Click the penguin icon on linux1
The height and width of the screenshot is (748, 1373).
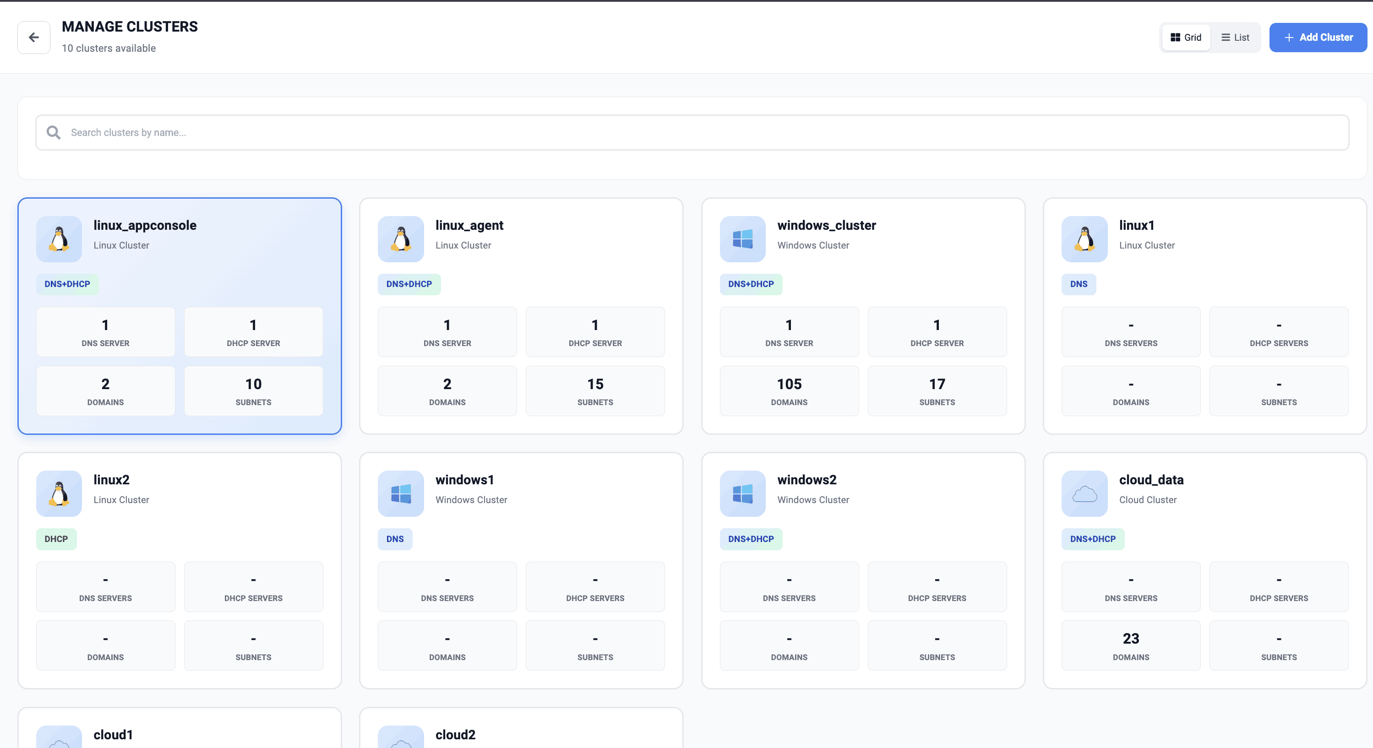pyautogui.click(x=1084, y=239)
